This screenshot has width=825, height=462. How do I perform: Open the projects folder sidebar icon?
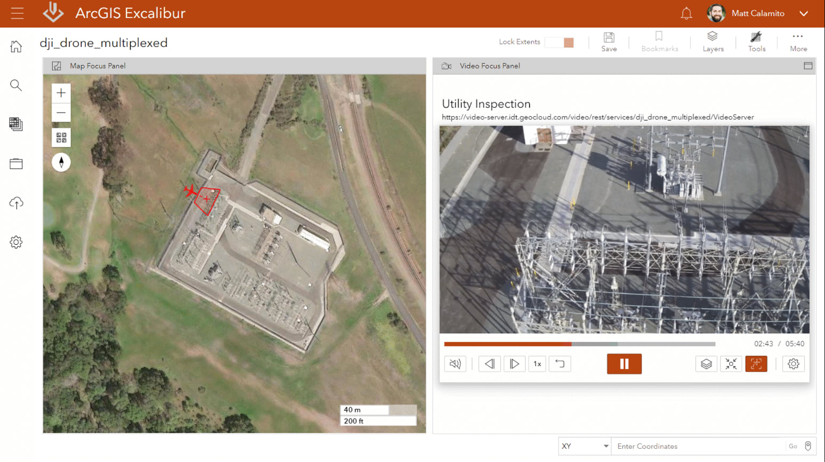pos(16,163)
